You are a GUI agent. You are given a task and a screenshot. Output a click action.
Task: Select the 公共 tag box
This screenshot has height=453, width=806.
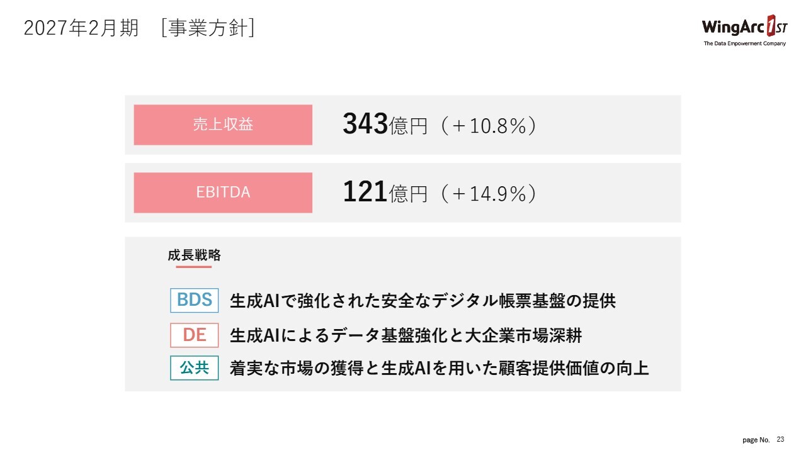[194, 368]
